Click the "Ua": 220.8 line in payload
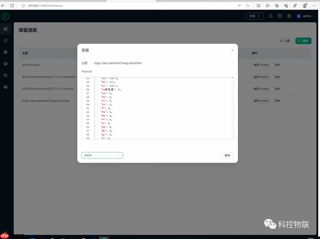The image size is (320, 239). click(x=109, y=78)
